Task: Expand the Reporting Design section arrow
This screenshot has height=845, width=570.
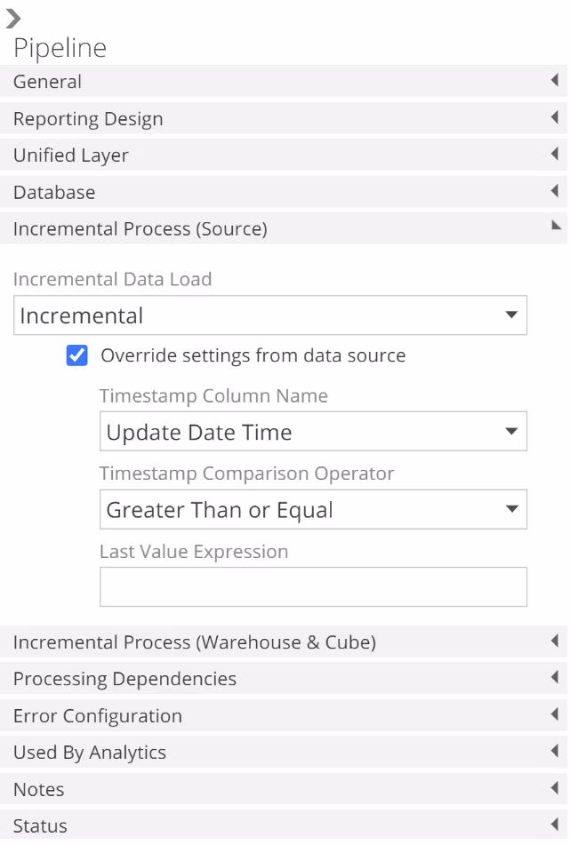Action: 554,118
